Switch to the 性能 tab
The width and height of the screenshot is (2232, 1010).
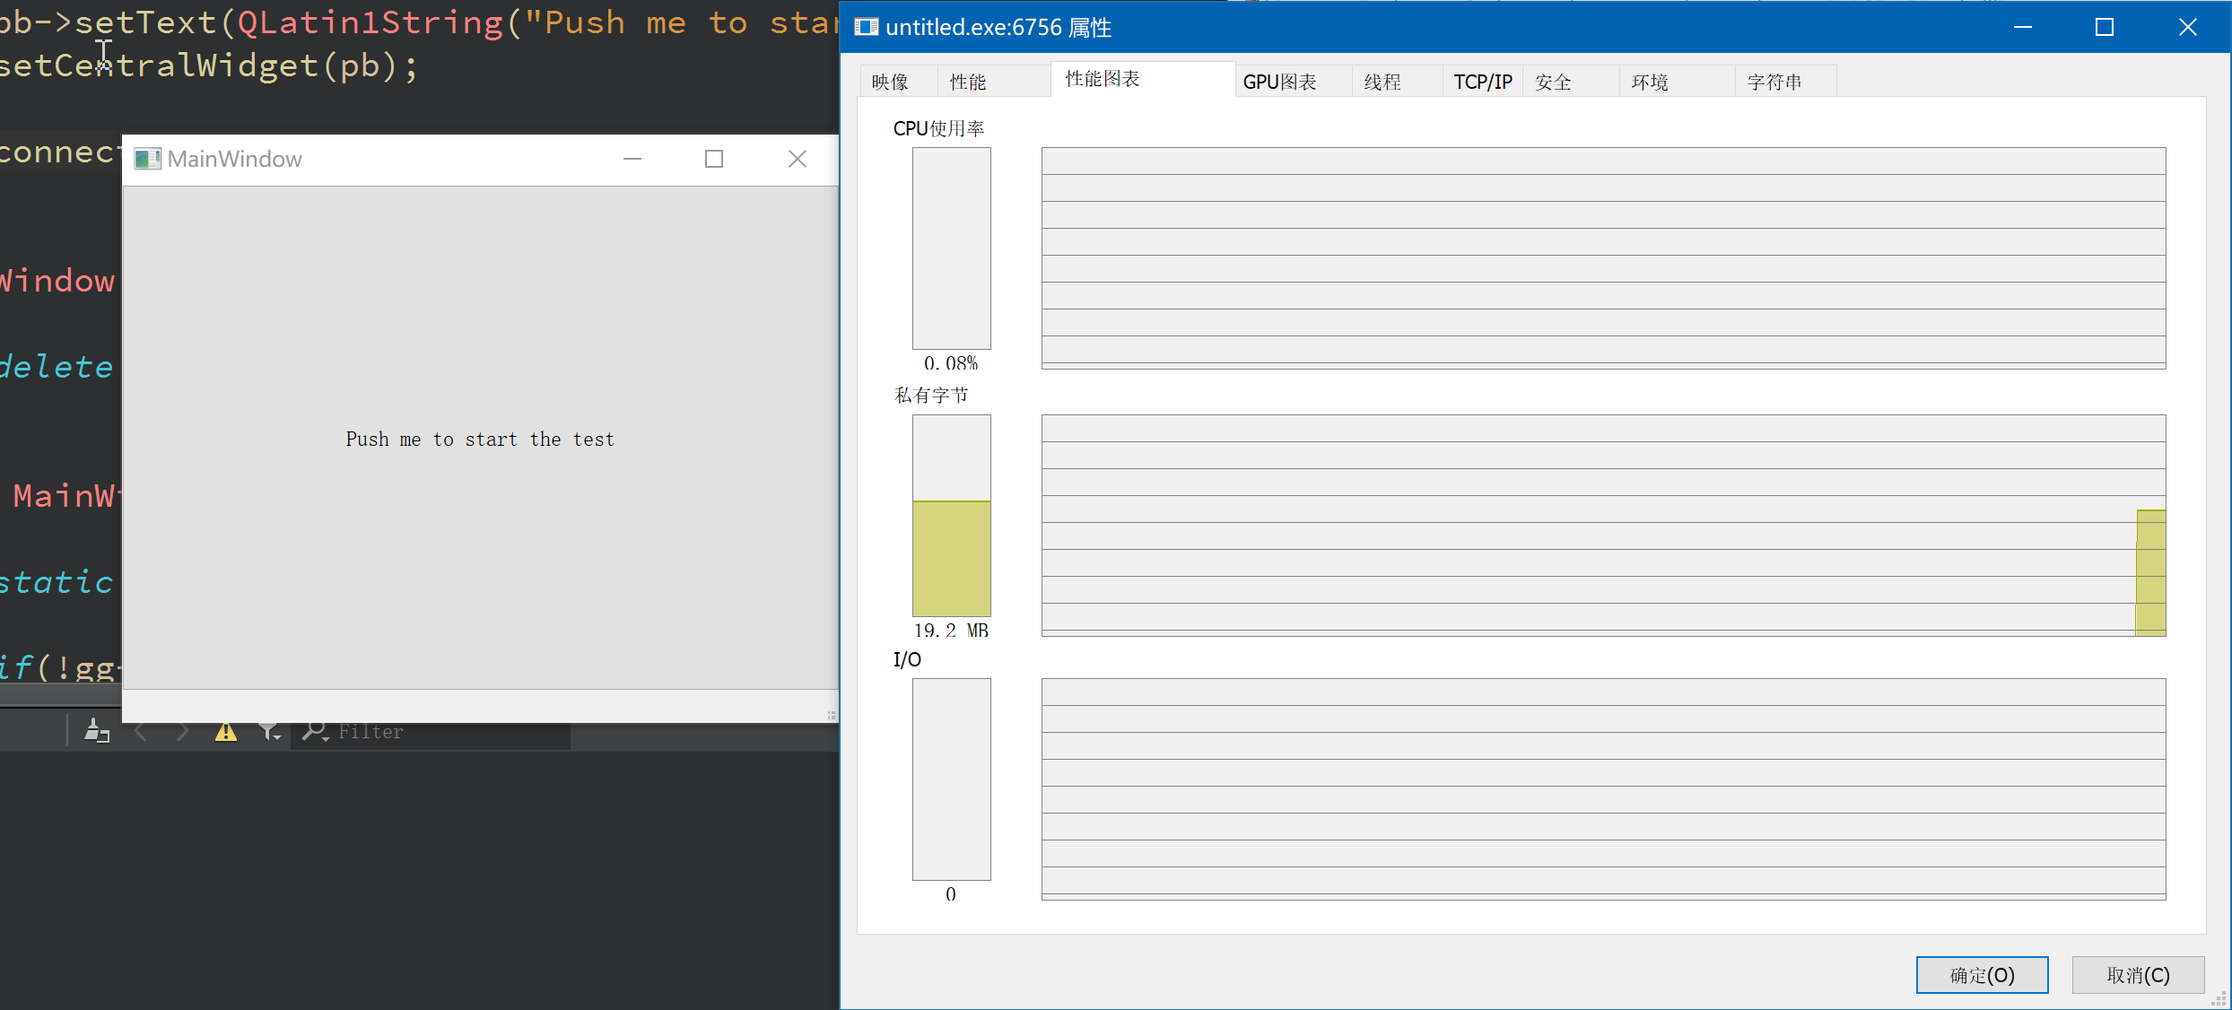tap(968, 82)
